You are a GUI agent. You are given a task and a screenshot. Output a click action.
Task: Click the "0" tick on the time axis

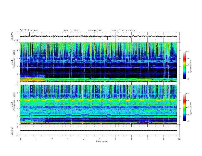tap(20, 139)
